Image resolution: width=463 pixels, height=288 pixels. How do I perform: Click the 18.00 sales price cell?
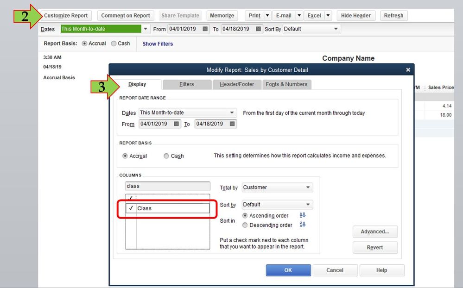445,115
